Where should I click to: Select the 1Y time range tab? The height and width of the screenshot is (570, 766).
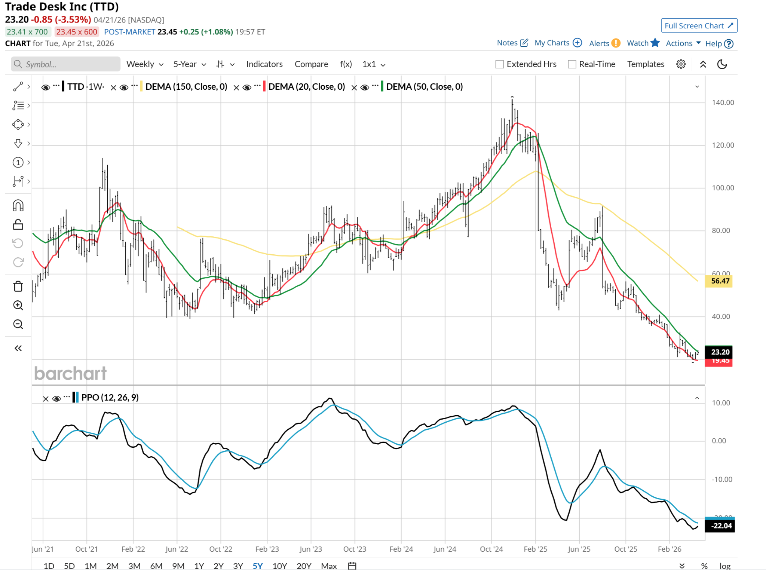pyautogui.click(x=199, y=566)
